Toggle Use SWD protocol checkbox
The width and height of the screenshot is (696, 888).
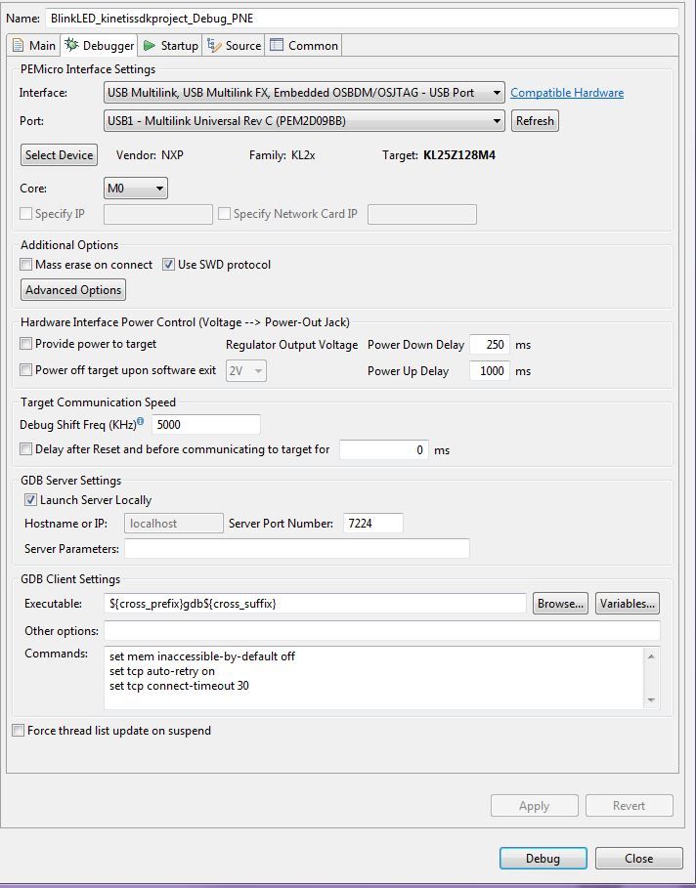[x=168, y=265]
